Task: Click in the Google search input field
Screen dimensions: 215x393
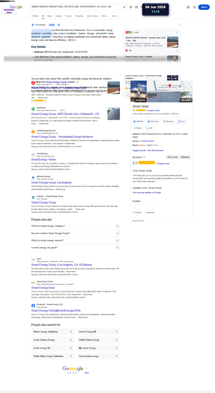Action: point(77,7)
